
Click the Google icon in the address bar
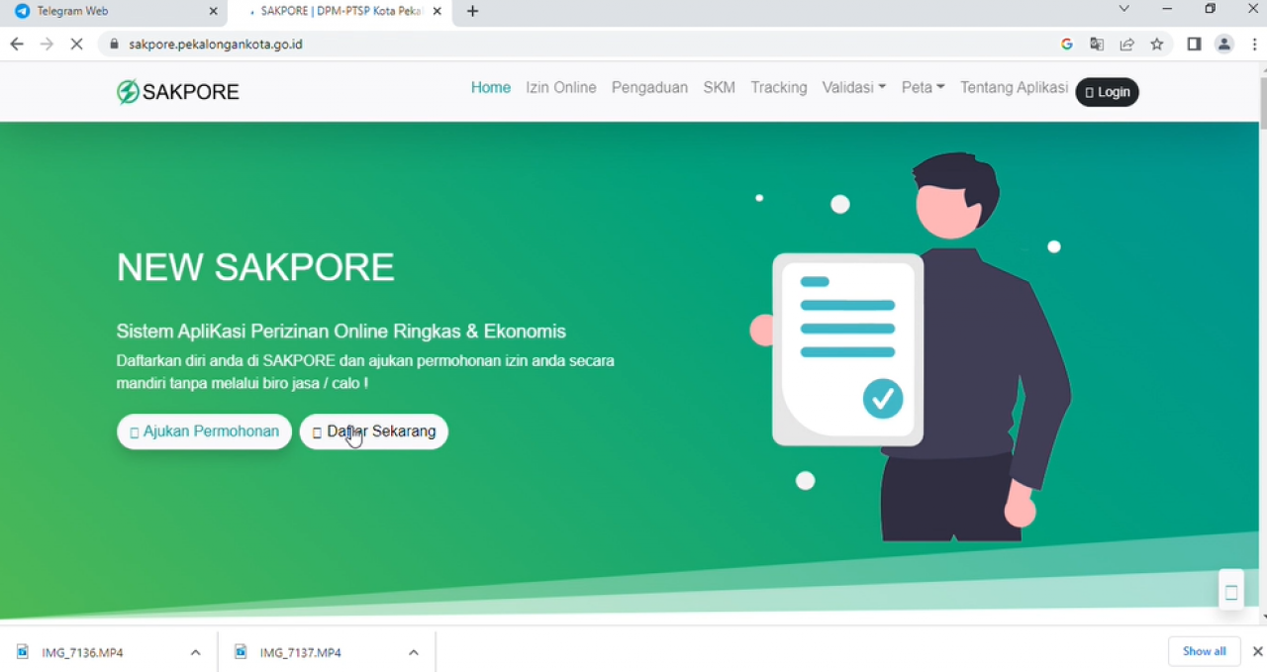[x=1067, y=44]
